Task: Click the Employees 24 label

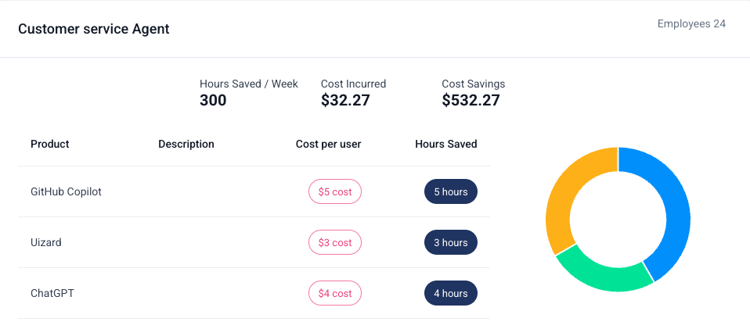Action: [x=691, y=24]
